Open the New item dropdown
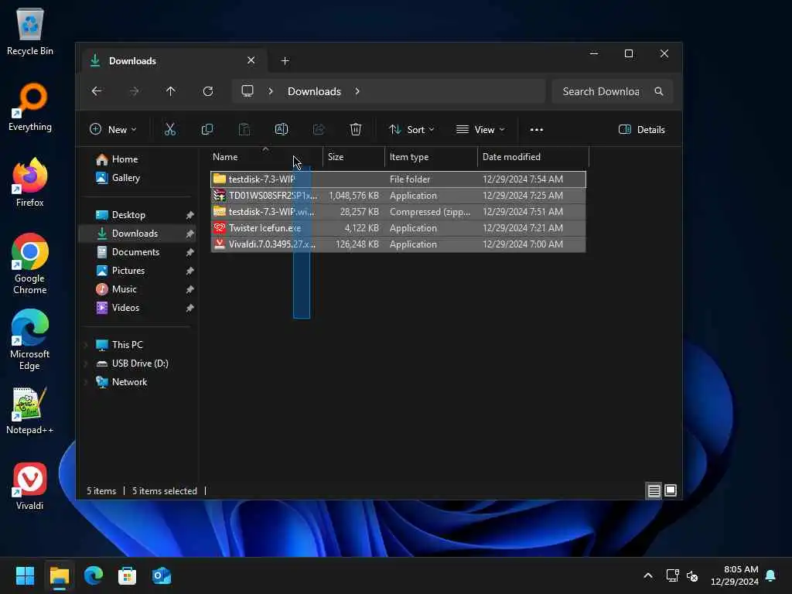The width and height of the screenshot is (792, 594). 113,130
